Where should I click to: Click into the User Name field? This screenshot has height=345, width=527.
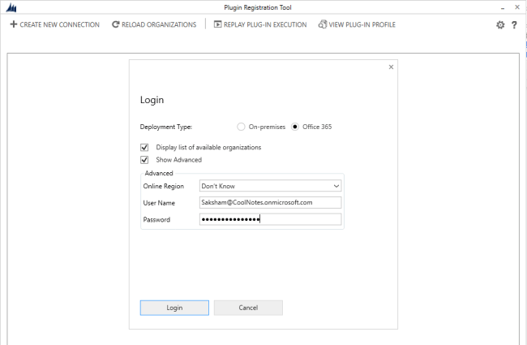[270, 202]
